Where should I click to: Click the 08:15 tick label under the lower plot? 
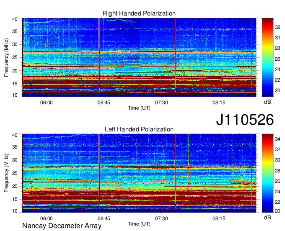(219, 218)
